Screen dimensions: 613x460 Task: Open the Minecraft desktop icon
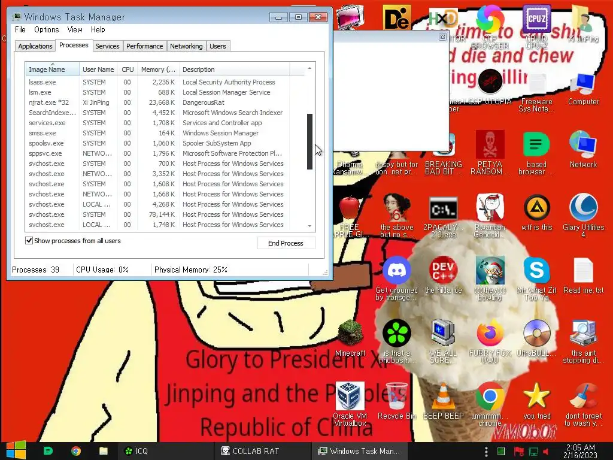350,333
